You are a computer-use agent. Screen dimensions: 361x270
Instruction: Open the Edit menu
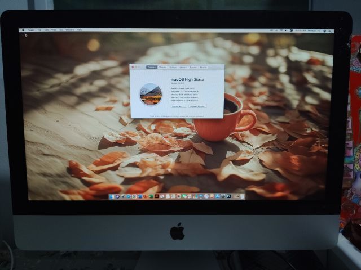click(46, 30)
